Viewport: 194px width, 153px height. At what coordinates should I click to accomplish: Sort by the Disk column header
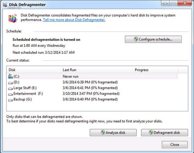click(x=34, y=70)
